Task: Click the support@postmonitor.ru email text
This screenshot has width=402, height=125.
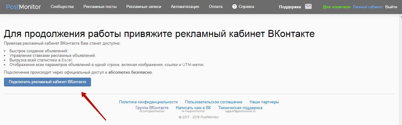Action: pyautogui.click(x=240, y=111)
